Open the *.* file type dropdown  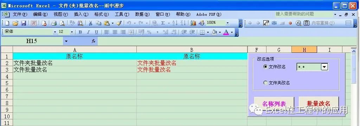click(324, 67)
